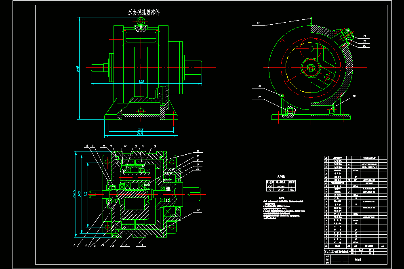Click part callout number 27
This screenshot has height=269, width=404.
coord(259,97)
